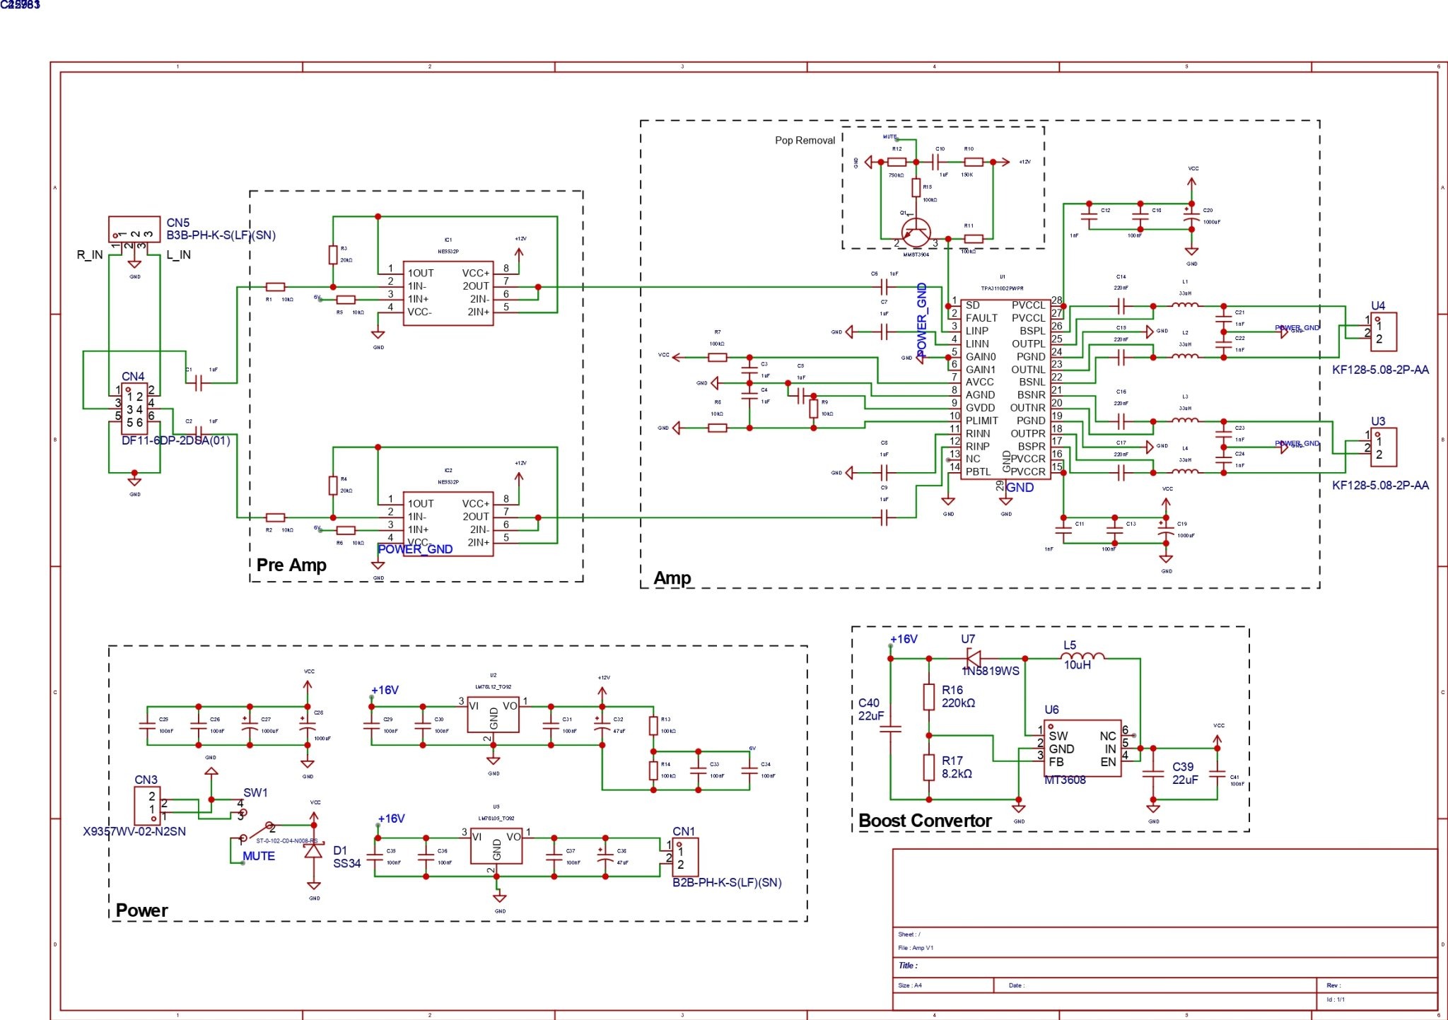
Task: Click capacitor C32 47uF
Action: point(602,725)
